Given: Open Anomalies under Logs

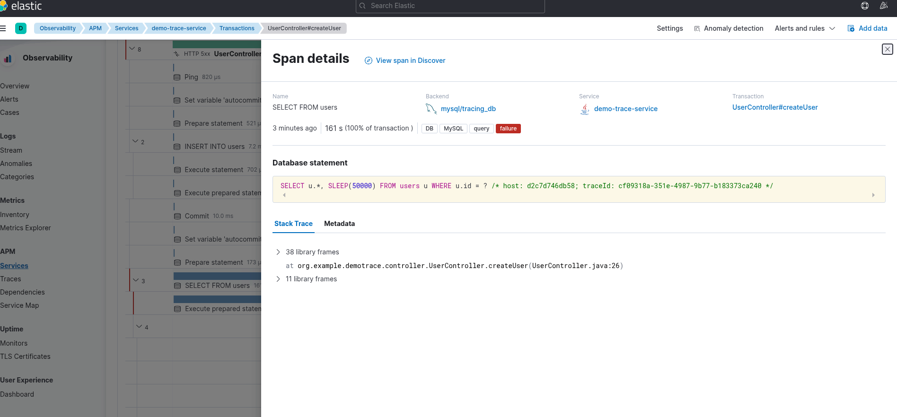Looking at the screenshot, I should (16, 164).
